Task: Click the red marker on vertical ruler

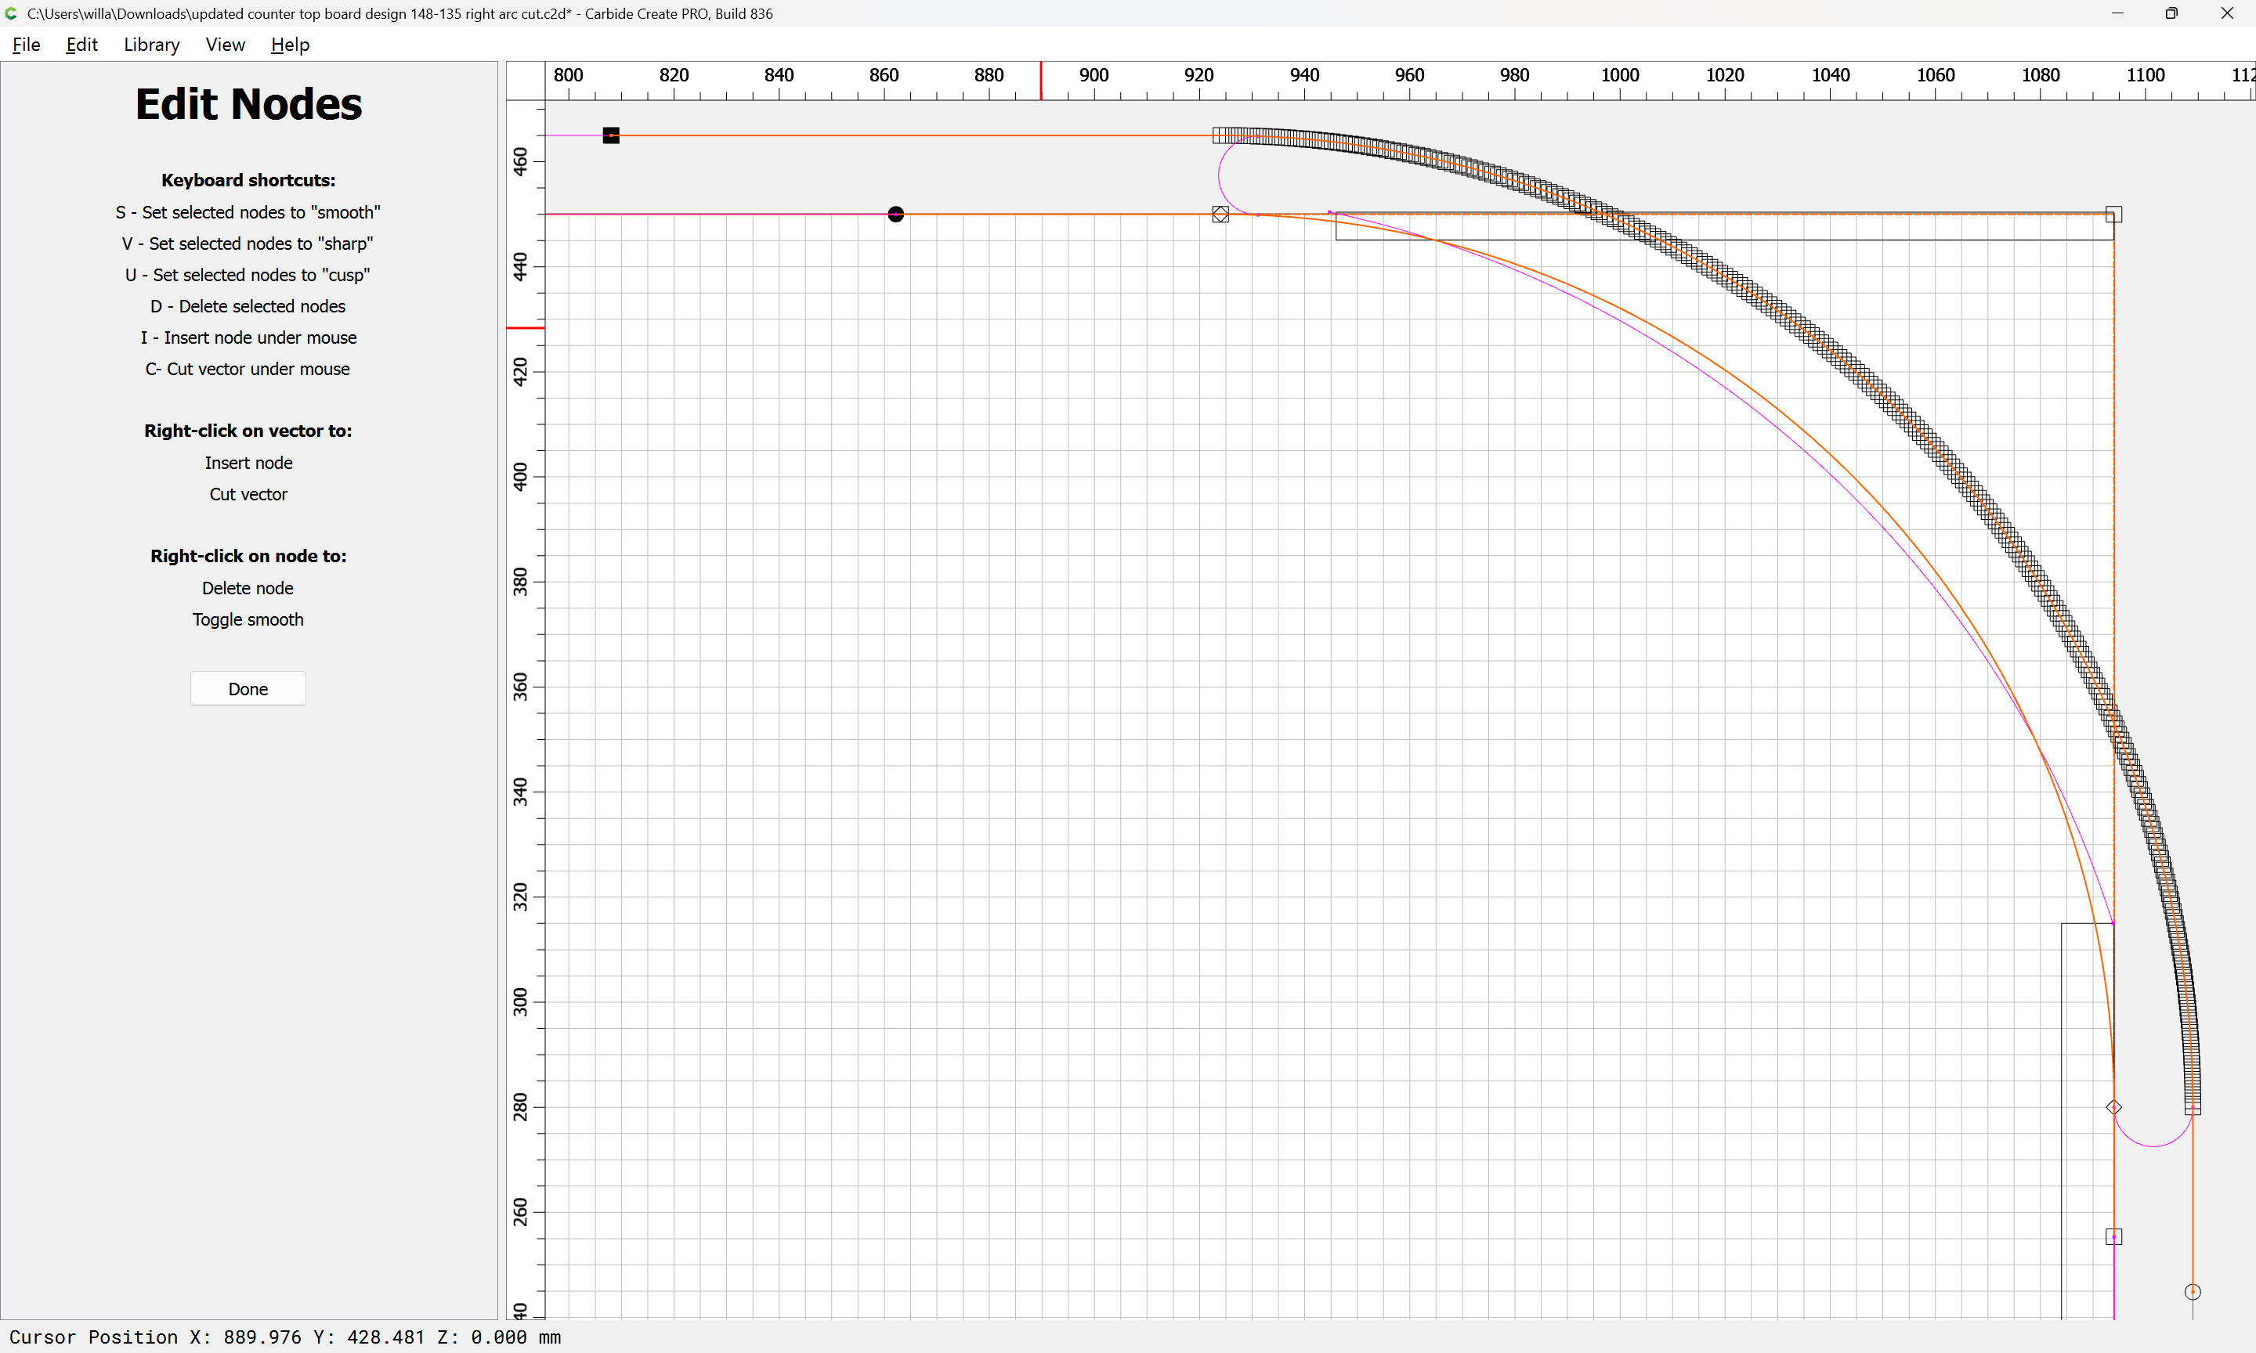Action: [x=526, y=327]
